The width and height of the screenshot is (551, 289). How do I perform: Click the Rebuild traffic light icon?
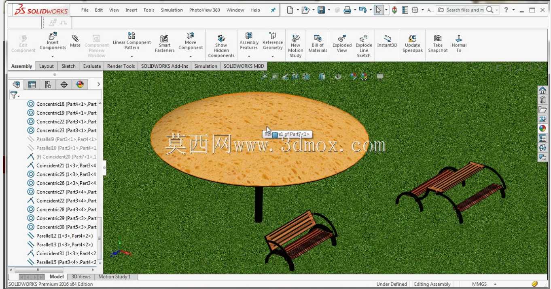394,10
